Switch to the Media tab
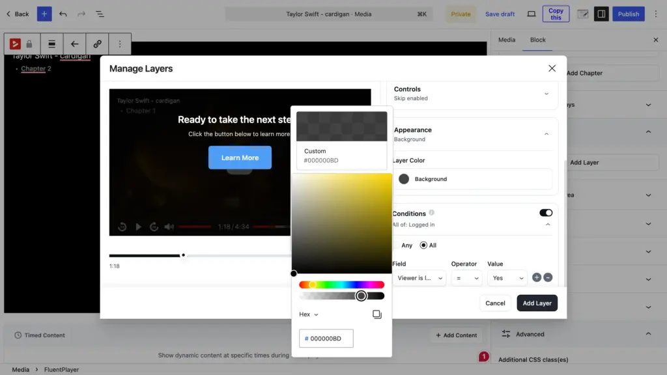Viewport: 667px width, 375px height. click(507, 40)
